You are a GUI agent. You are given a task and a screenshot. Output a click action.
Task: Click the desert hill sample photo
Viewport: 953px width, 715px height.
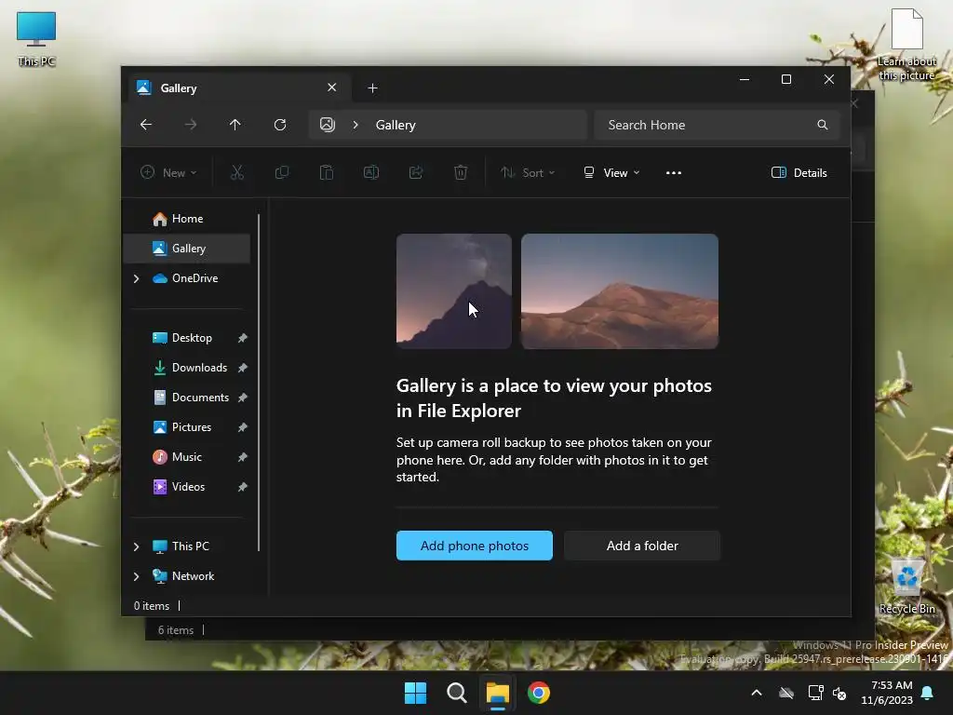tap(619, 291)
